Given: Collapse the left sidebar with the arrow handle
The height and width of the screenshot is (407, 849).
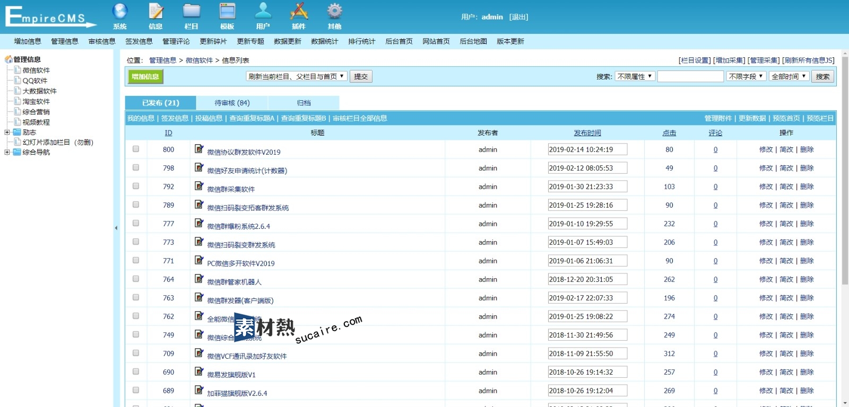Looking at the screenshot, I should click(x=116, y=228).
